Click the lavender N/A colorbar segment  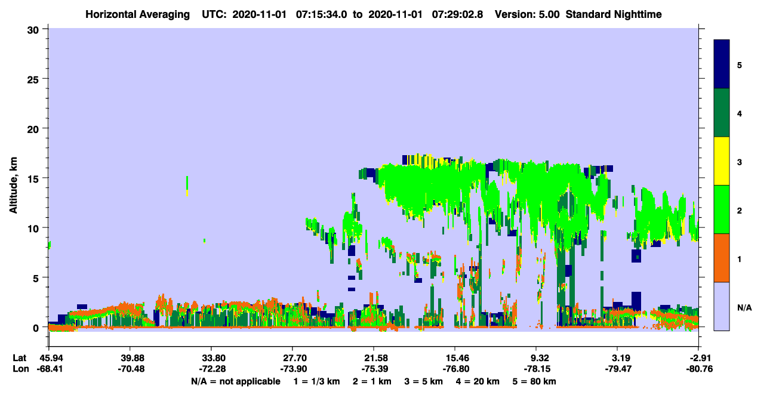coord(722,306)
